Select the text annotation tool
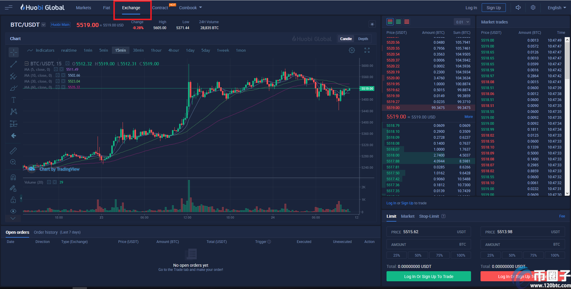Viewport: 571px width, 289px height. tap(13, 100)
